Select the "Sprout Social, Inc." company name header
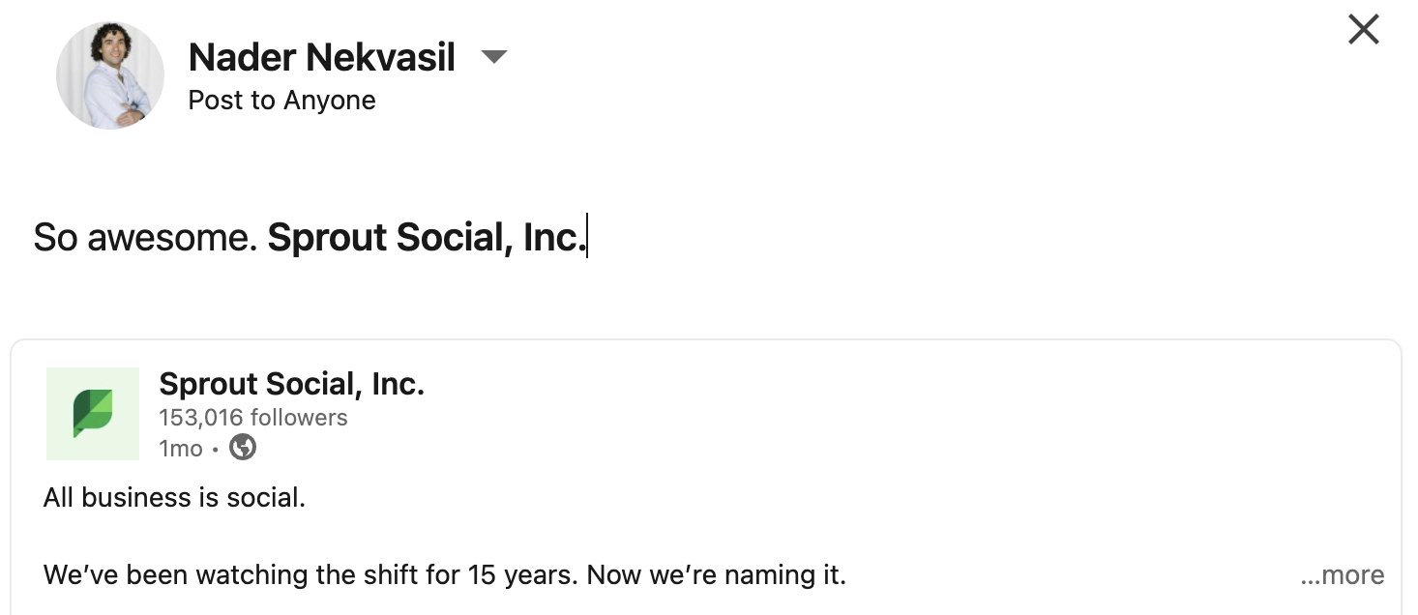 [292, 384]
